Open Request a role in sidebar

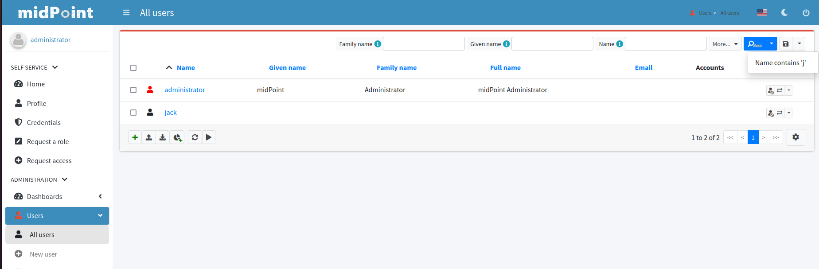(57, 141)
